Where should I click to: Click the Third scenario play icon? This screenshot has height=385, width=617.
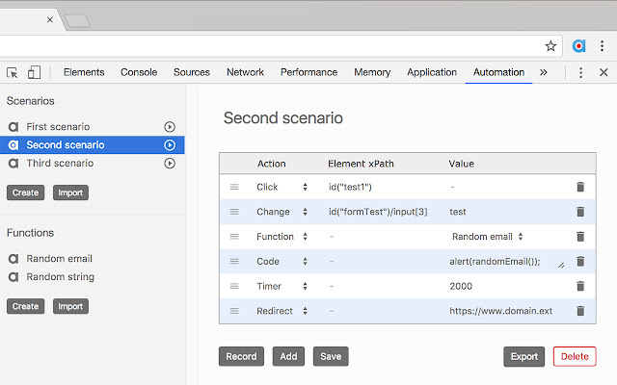click(x=170, y=163)
